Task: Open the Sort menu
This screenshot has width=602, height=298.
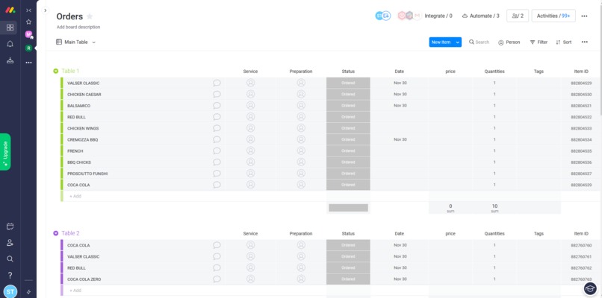Action: (564, 42)
